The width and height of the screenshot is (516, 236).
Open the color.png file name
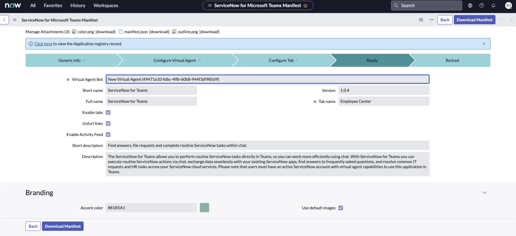coord(86,32)
